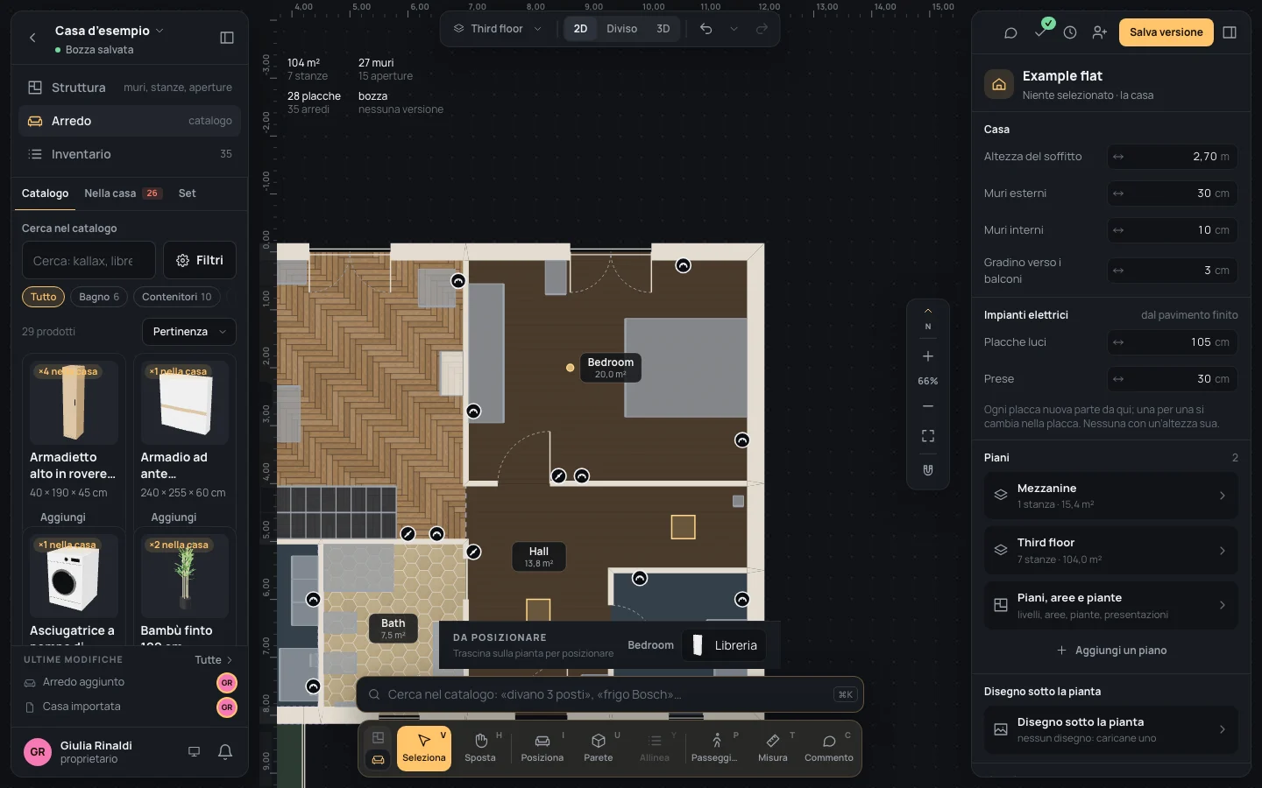The width and height of the screenshot is (1262, 788).
Task: Open version history clock icon
Action: pos(1070,32)
